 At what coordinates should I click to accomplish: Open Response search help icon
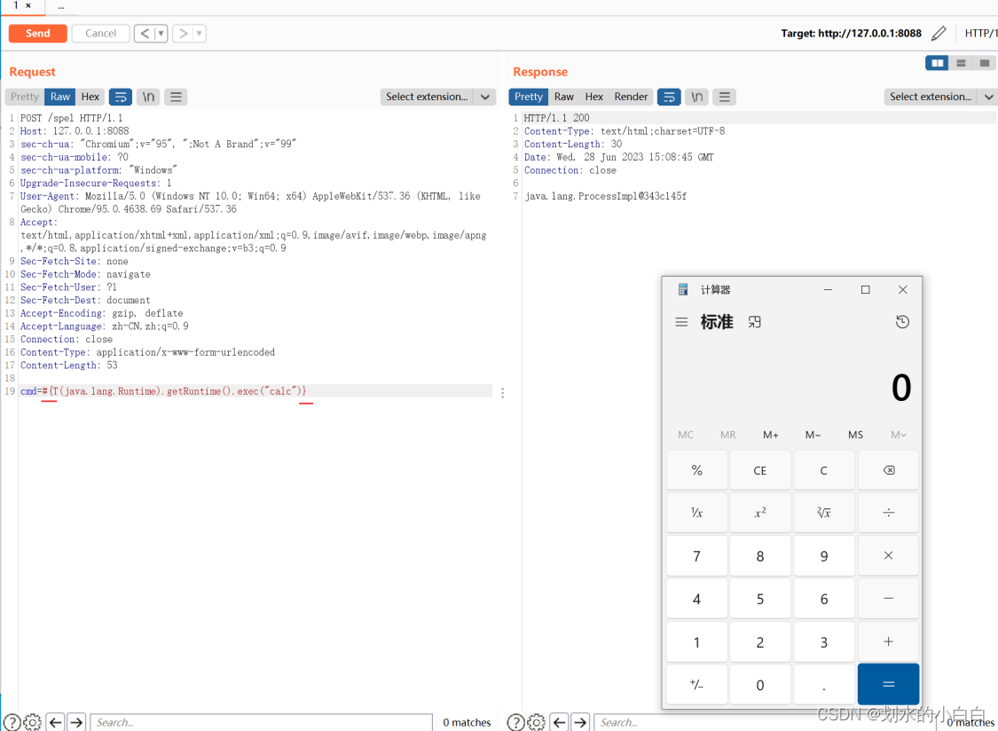pos(516,722)
